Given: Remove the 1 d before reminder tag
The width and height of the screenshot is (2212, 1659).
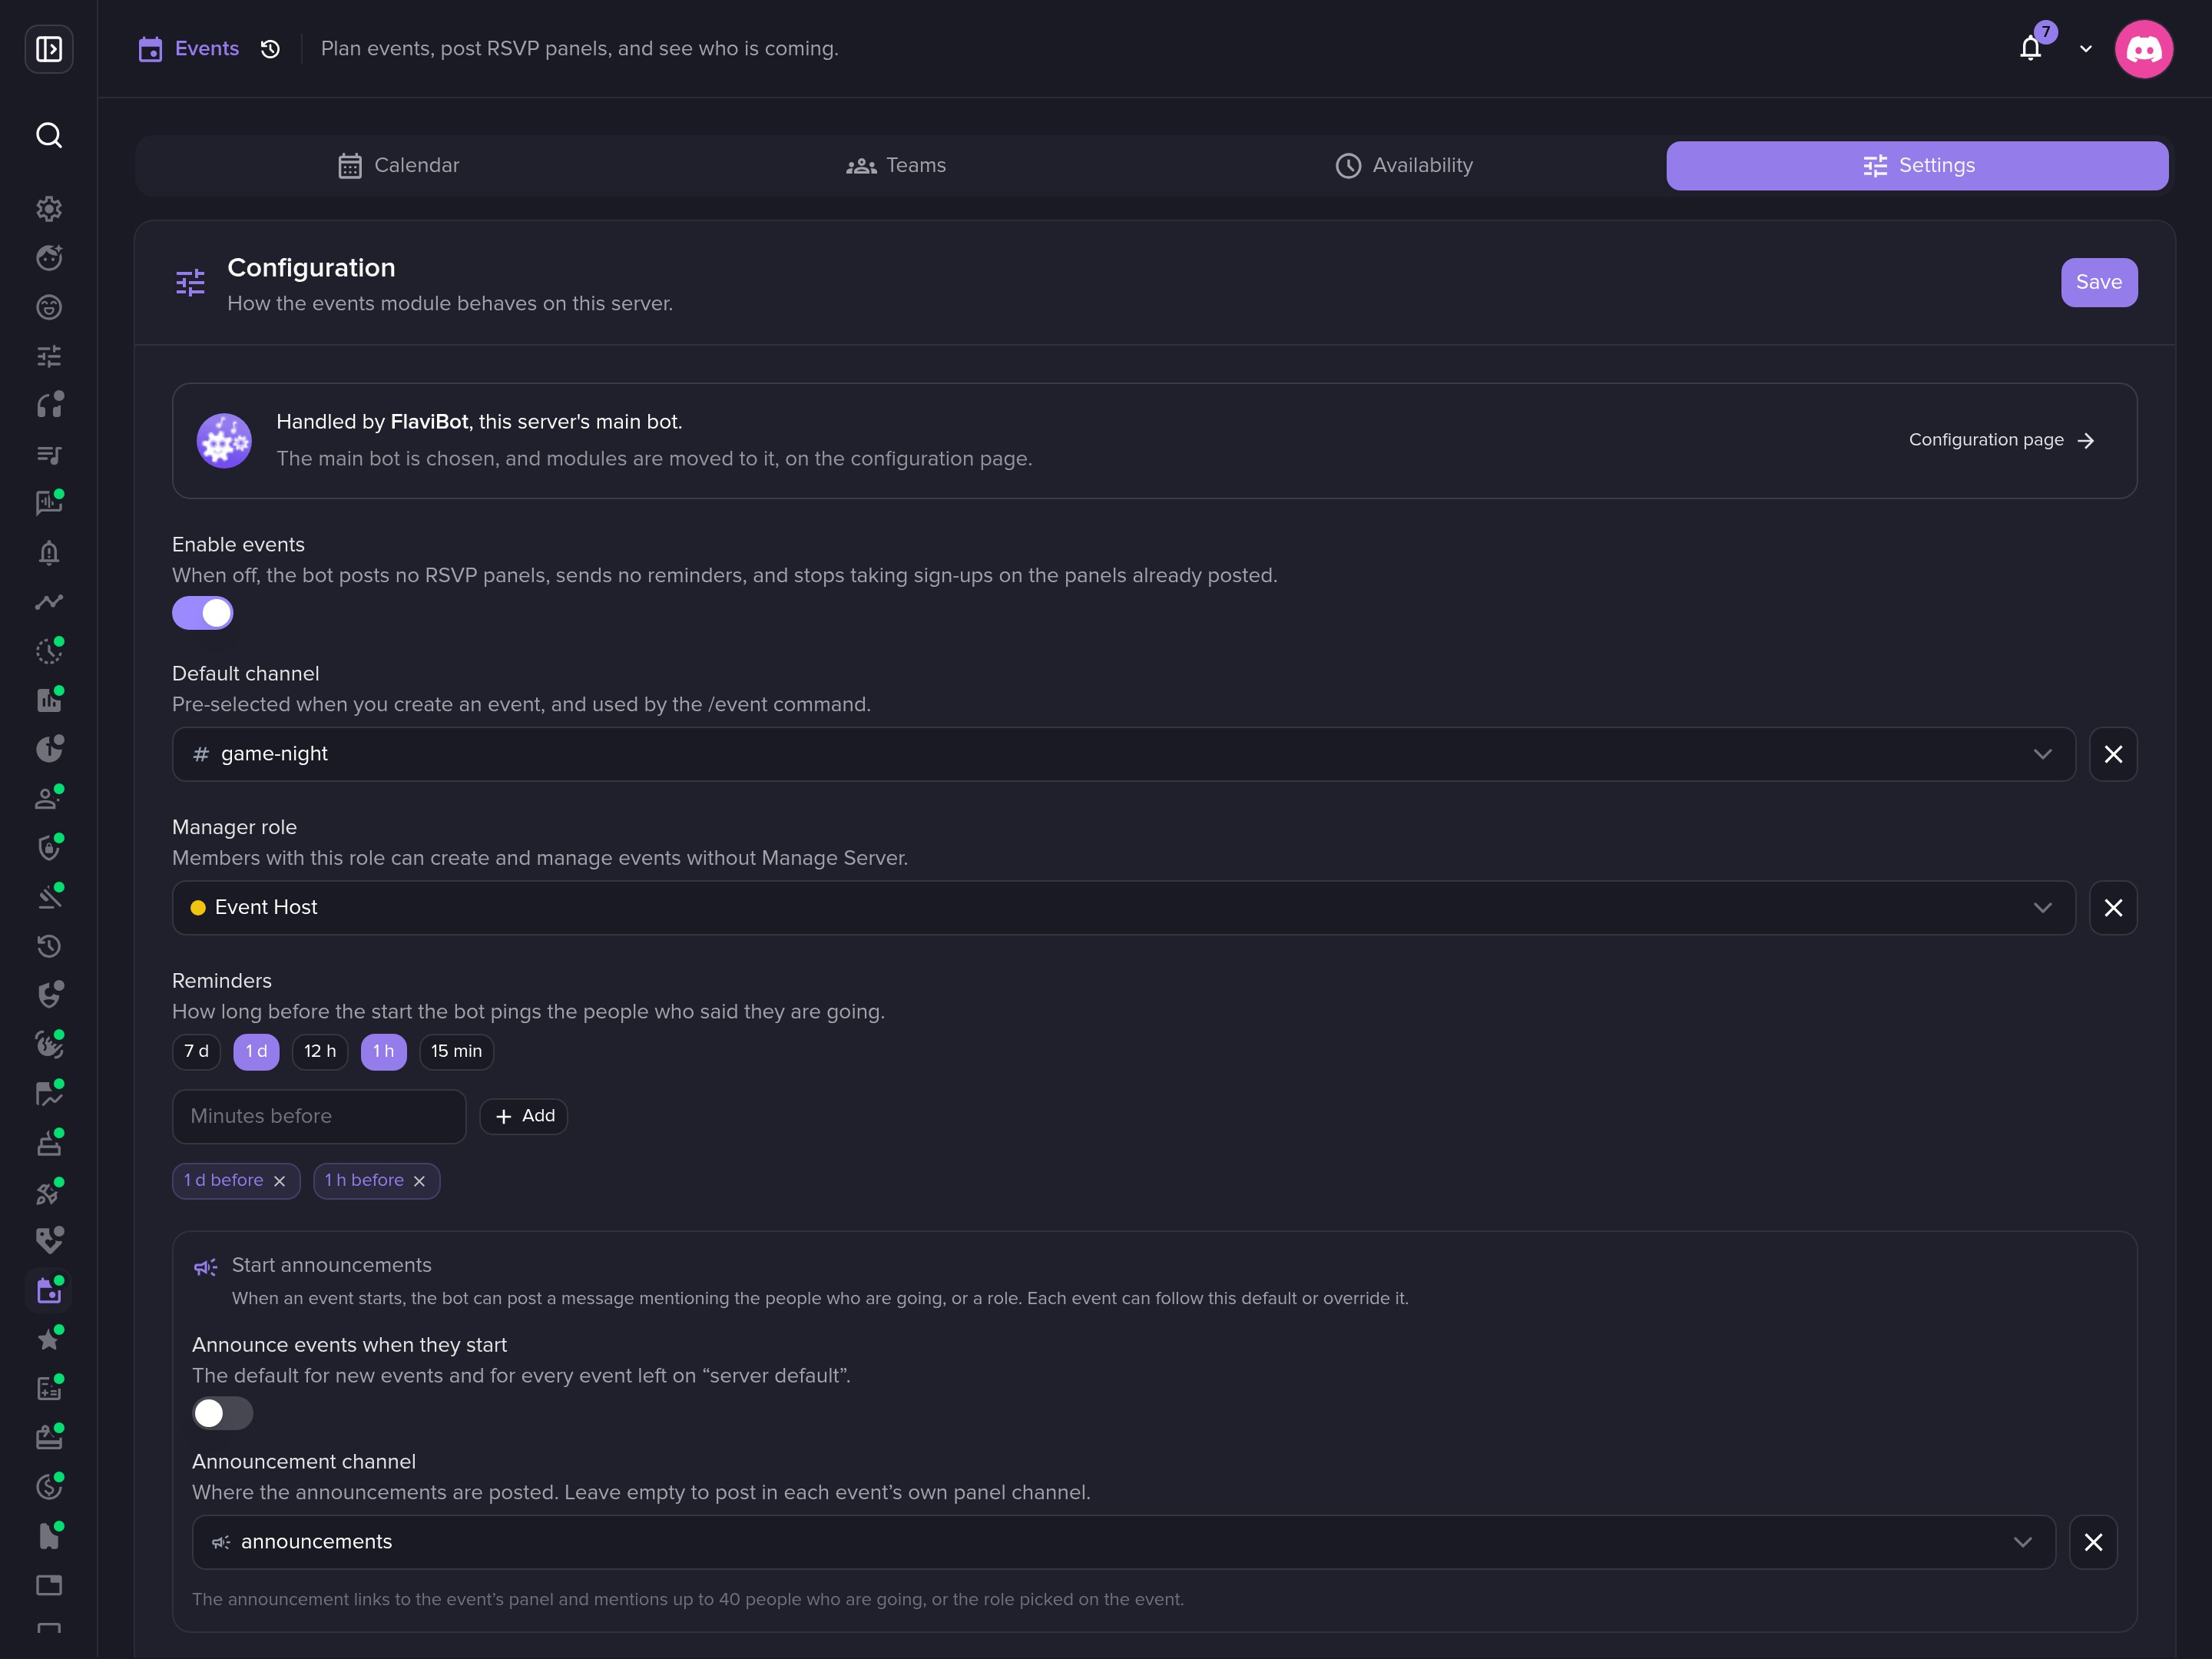Looking at the screenshot, I should (280, 1181).
